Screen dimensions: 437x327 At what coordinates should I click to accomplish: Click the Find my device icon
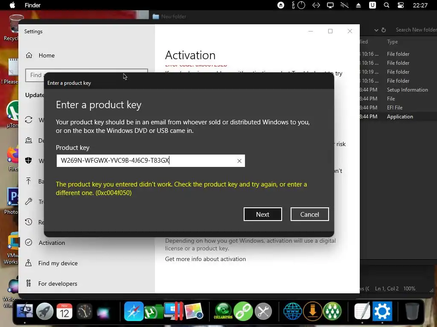(29, 263)
